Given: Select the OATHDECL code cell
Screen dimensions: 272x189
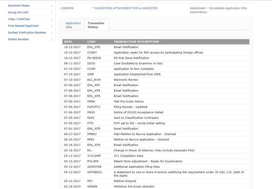Looking at the screenshot, I should [x=95, y=172].
